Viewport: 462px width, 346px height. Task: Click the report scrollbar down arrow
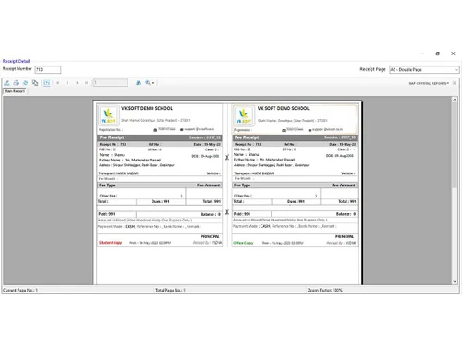point(455,281)
